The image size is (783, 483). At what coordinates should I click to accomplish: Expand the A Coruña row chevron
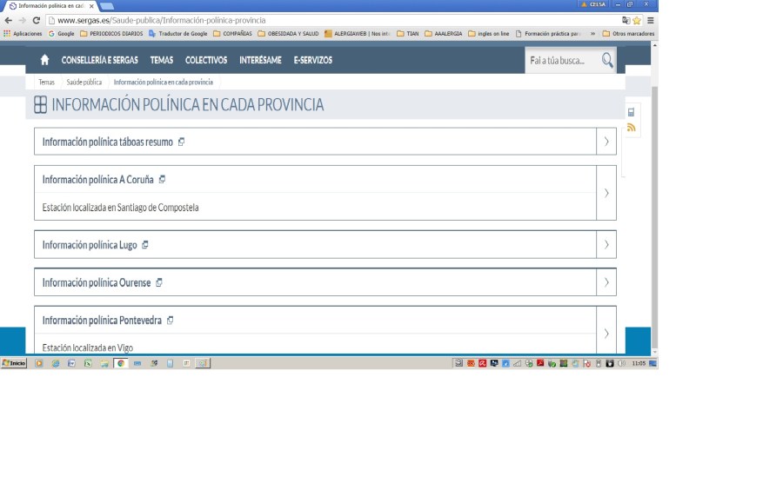[x=606, y=193]
